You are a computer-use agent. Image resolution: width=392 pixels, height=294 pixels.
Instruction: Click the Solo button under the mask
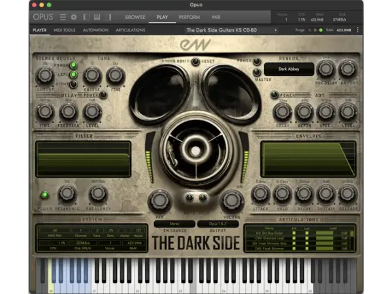pyautogui.click(x=203, y=198)
